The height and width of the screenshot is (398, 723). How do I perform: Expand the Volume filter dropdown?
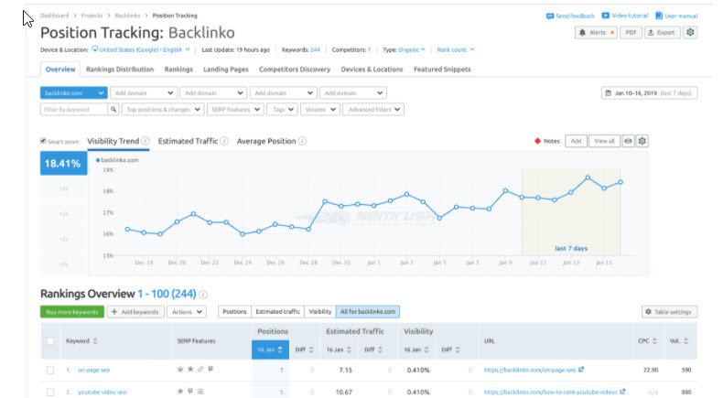[320, 109]
